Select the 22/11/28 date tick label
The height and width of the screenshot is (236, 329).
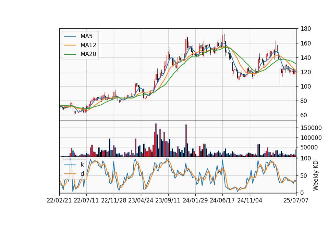(x=114, y=200)
